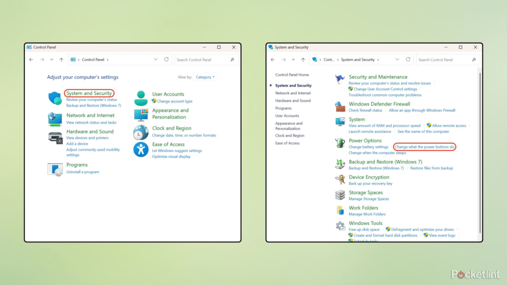Click the Storage Spaces drive icon
507x285 pixels.
tap(340, 195)
